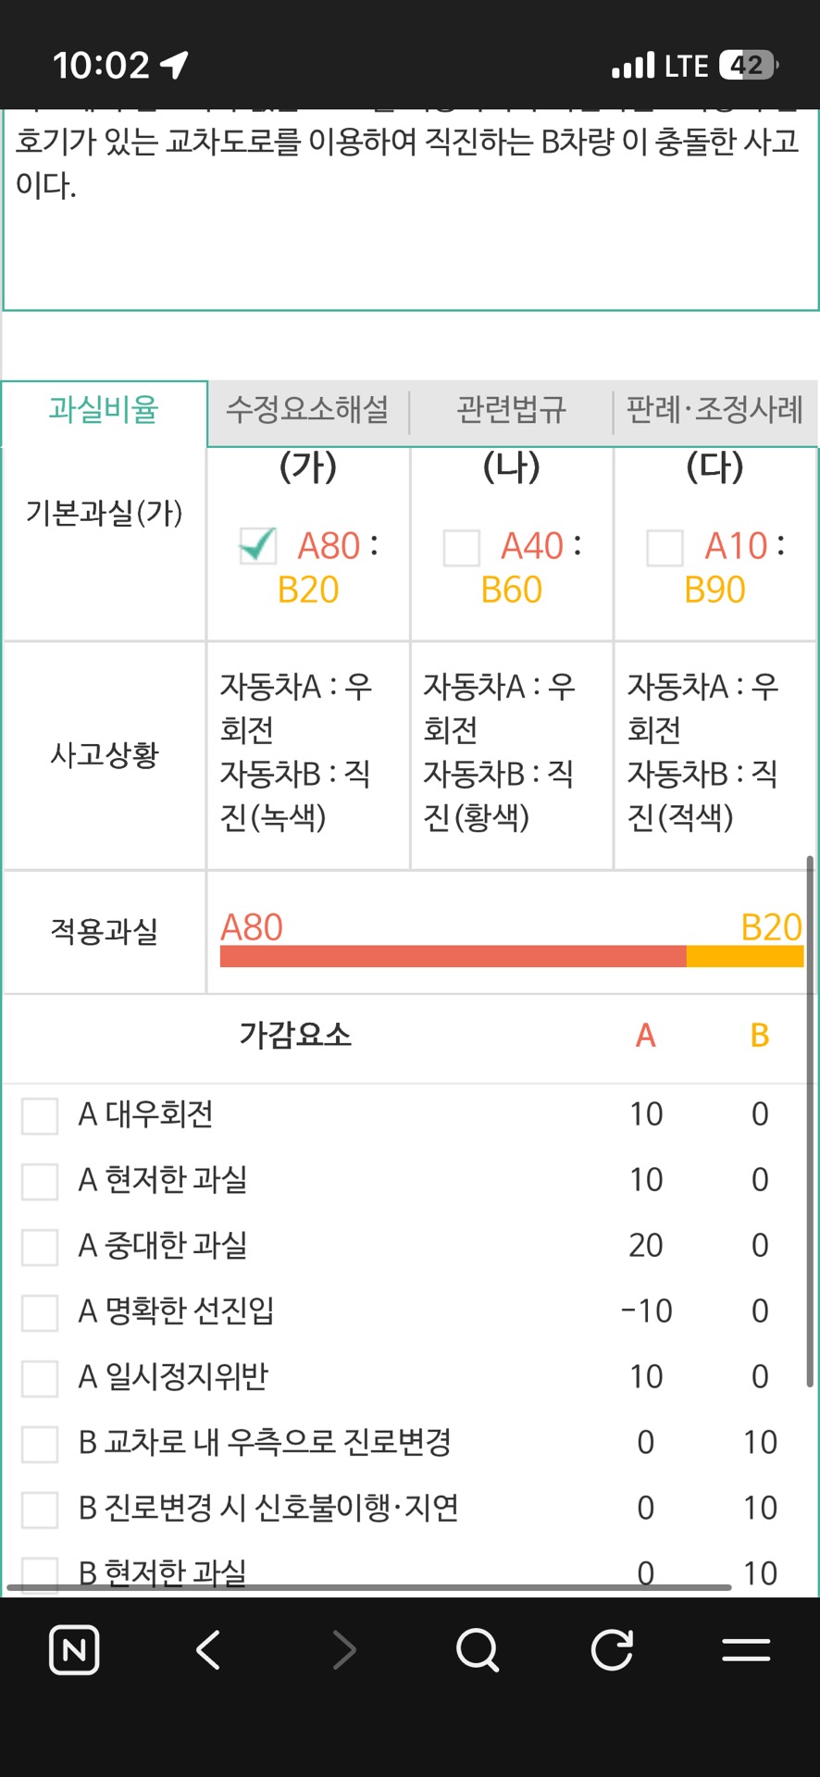Open the browser hamburger menu

point(746,1649)
